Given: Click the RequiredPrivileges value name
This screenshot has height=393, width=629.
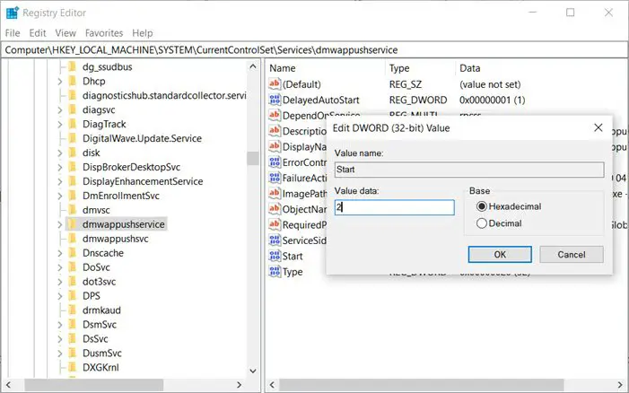Looking at the screenshot, I should [304, 224].
